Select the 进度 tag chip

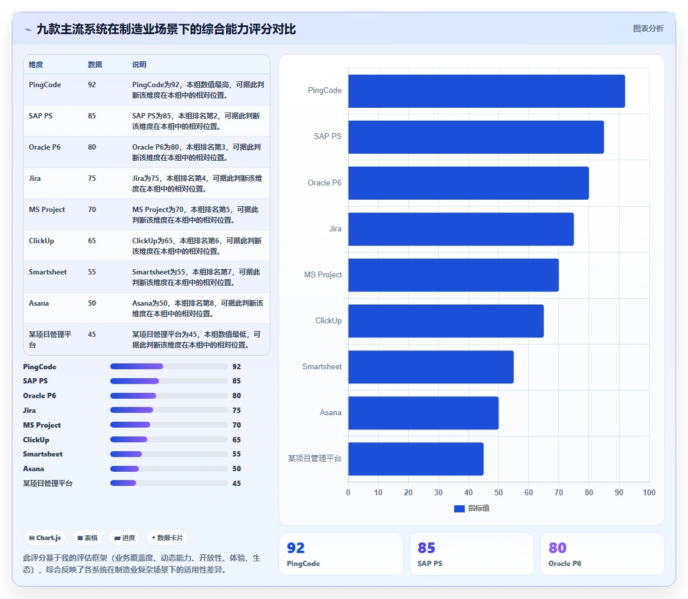click(125, 538)
